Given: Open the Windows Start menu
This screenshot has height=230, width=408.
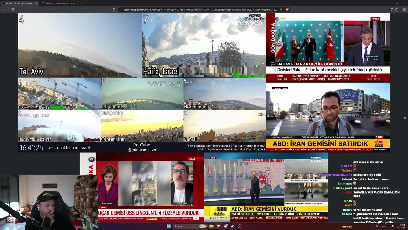Looking at the screenshot, I should pos(169,226).
